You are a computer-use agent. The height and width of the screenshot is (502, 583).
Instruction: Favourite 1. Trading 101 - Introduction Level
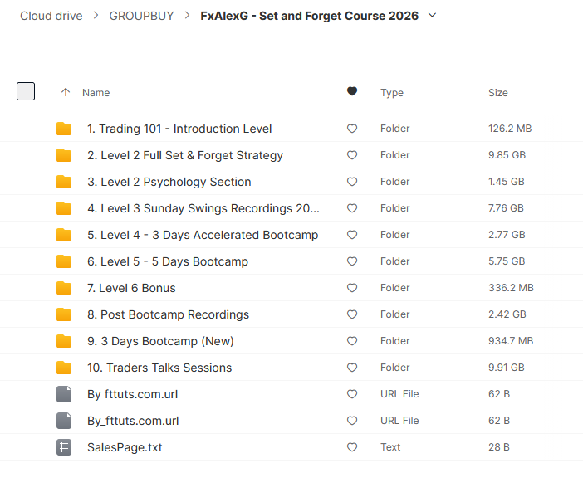click(x=352, y=129)
